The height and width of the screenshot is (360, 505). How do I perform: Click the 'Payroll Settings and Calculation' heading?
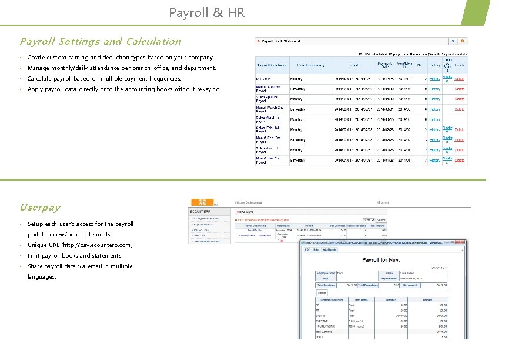[101, 42]
